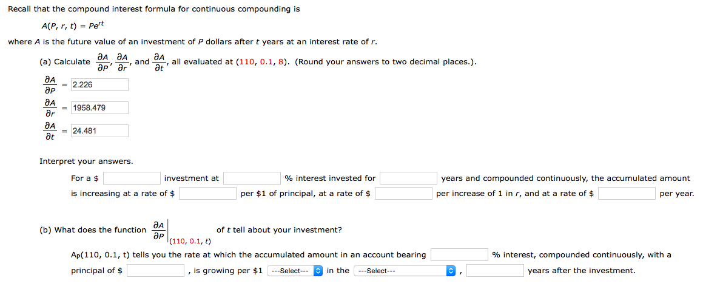703x292 pixels.
Task: Click the blank before "per increase of 1 in r"
Action: pyautogui.click(x=403, y=194)
